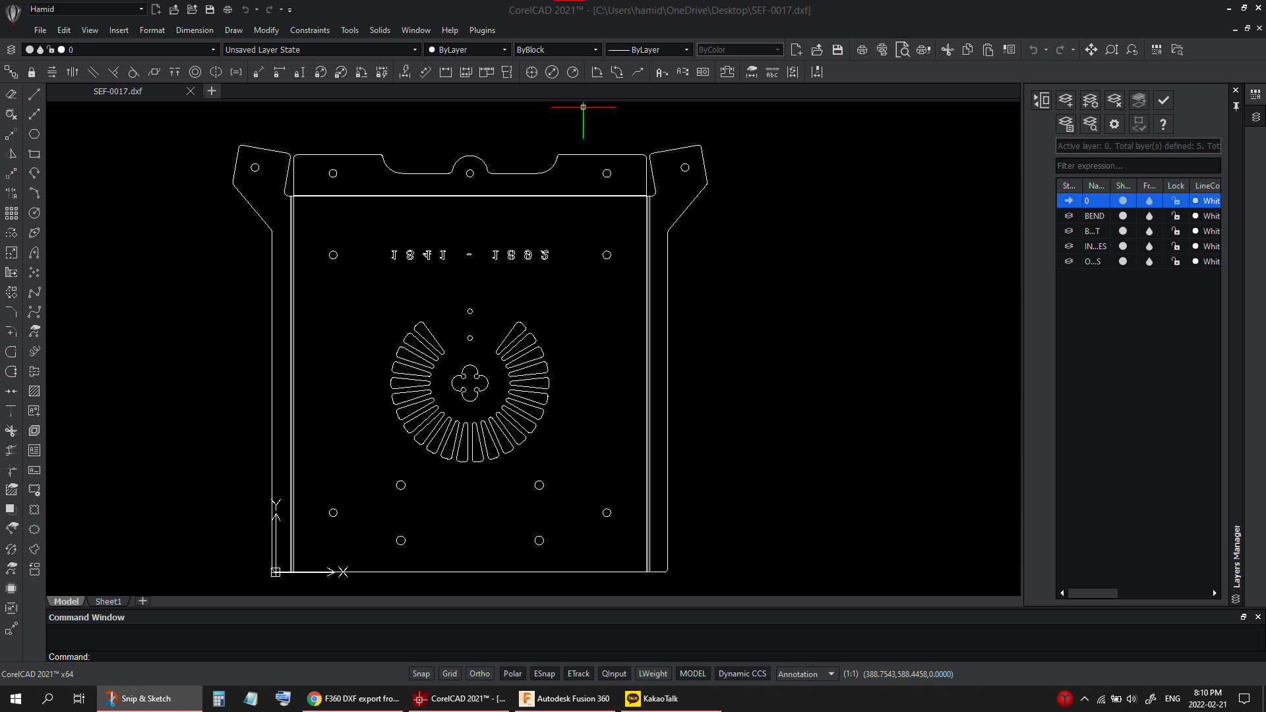The image size is (1266, 712).
Task: Open Layers Manager settings gear
Action: tap(1114, 124)
